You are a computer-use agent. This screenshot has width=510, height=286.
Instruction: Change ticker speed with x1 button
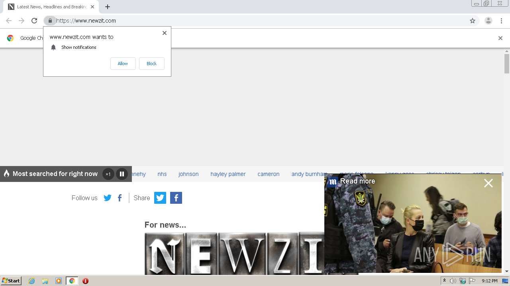[x=108, y=174]
